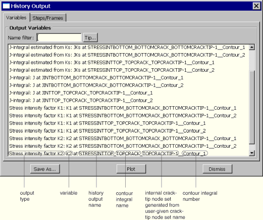Select K1 at STRESSINTTOP Contour_1 entry
Screen dimensions: 263x220
click(x=108, y=123)
